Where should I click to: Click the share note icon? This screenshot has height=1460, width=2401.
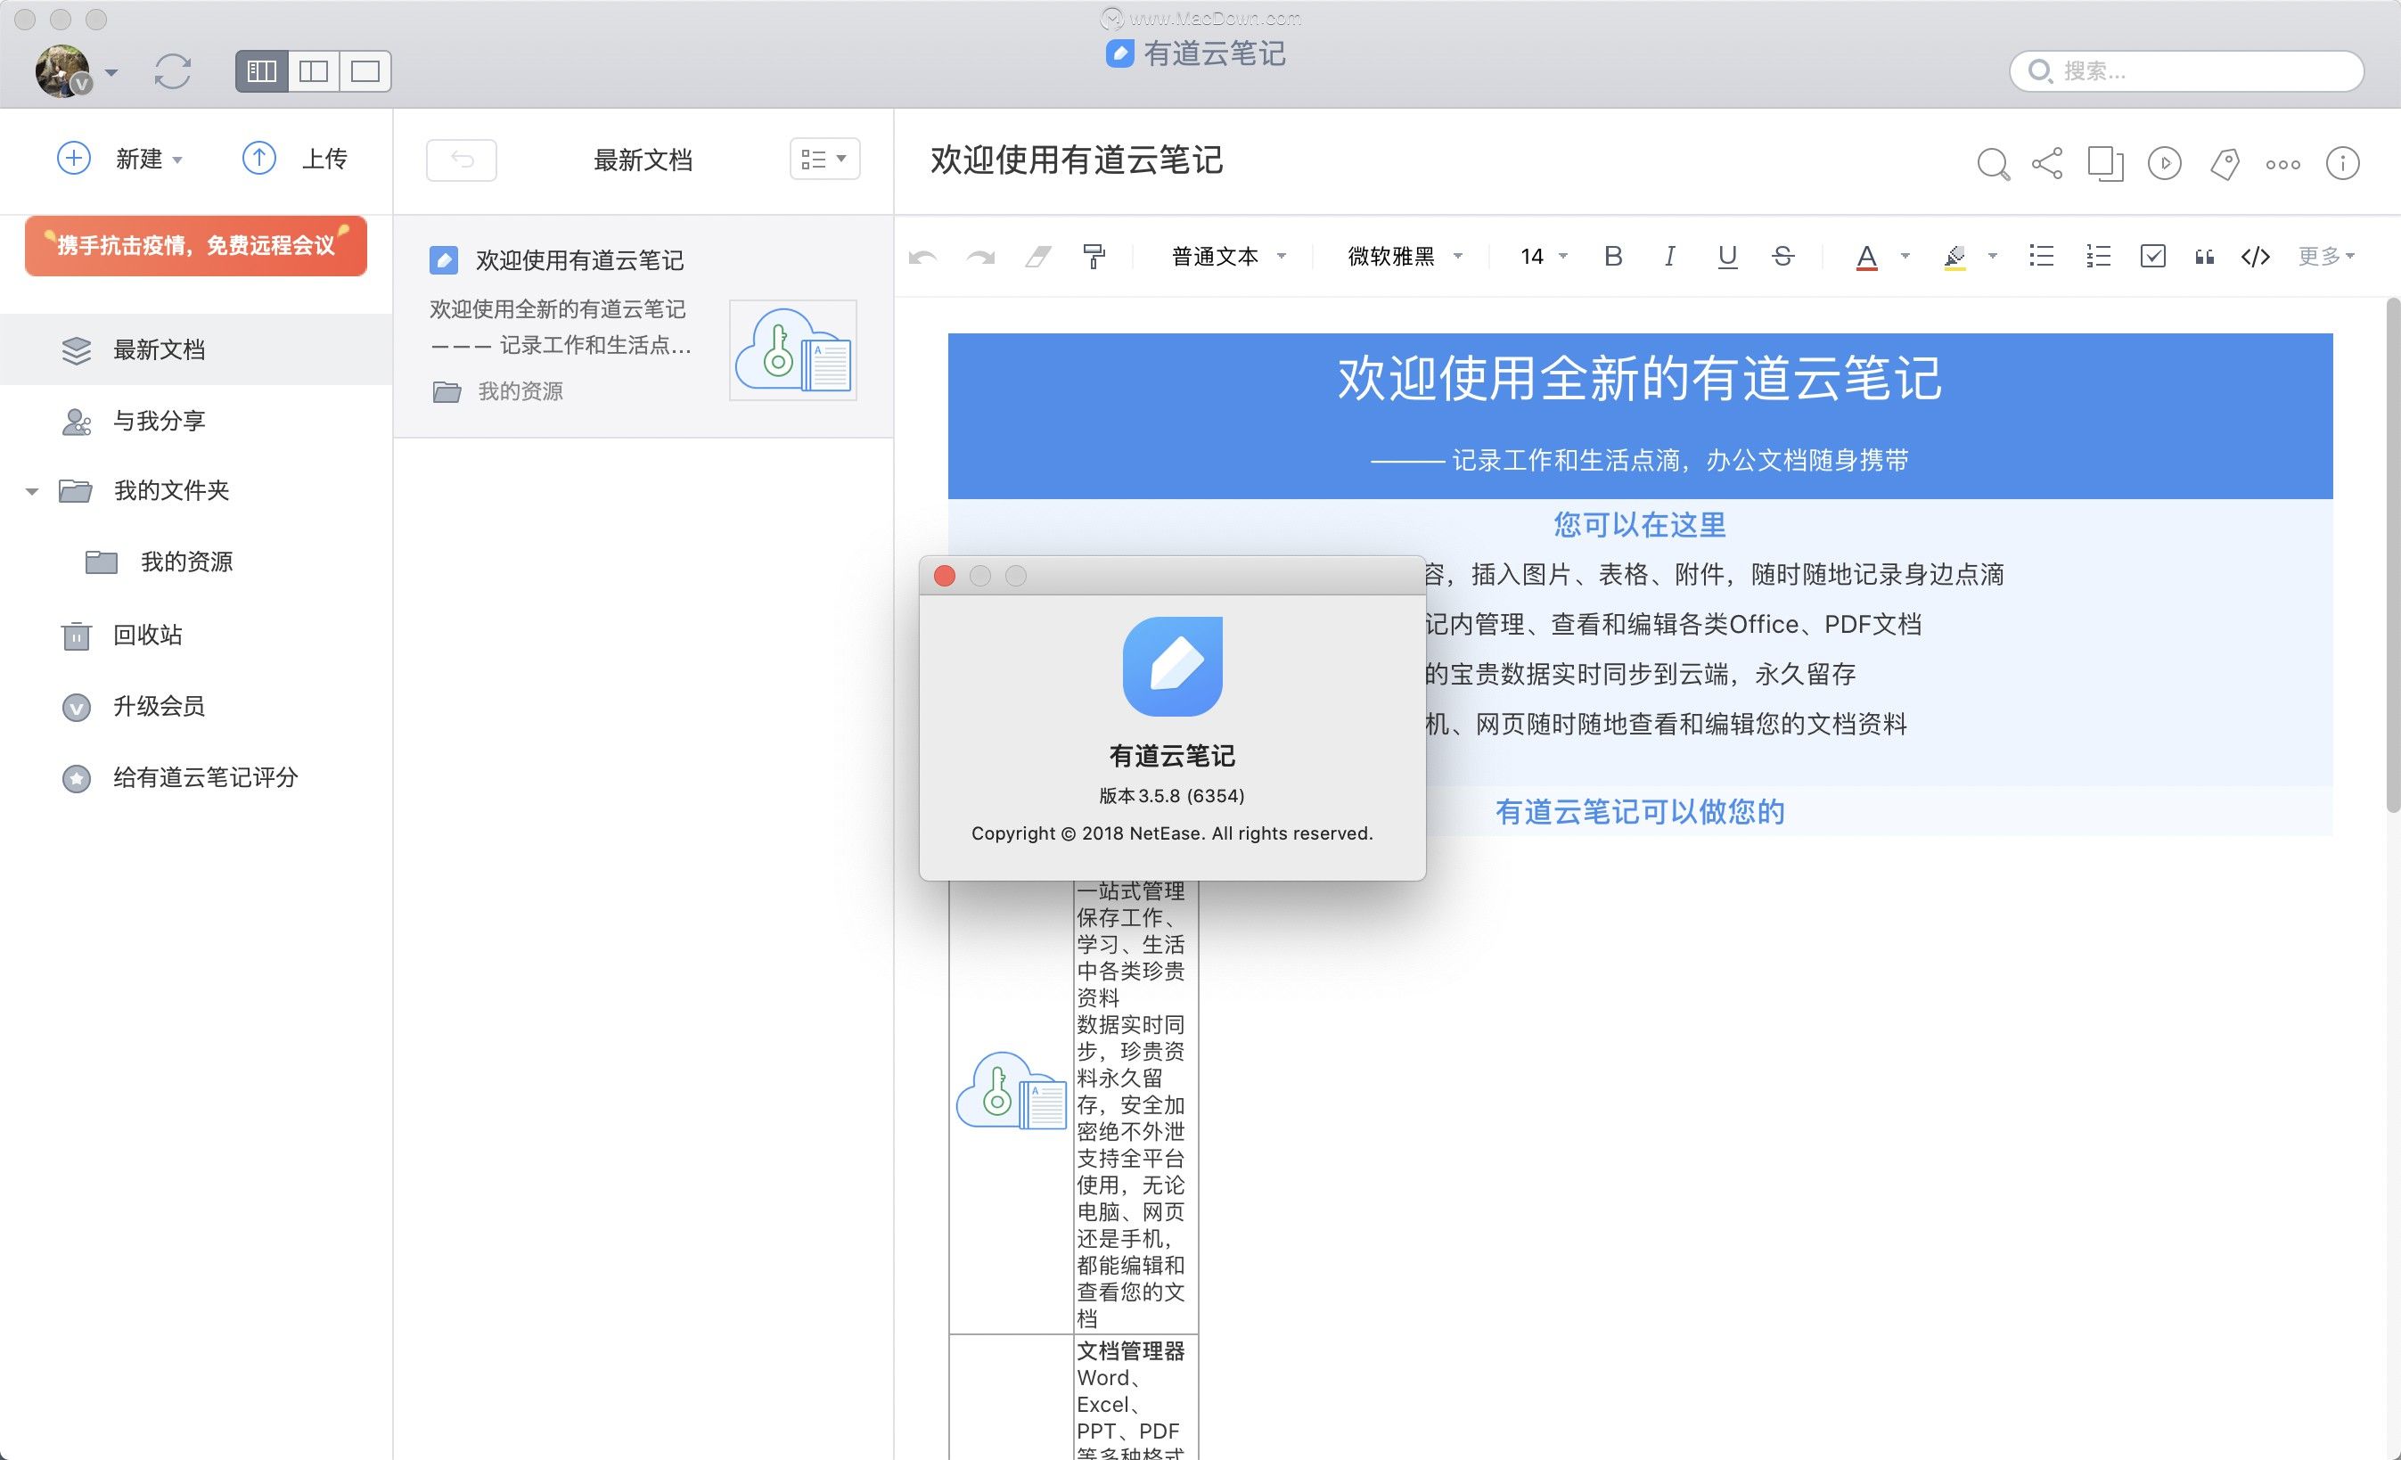(x=2047, y=163)
